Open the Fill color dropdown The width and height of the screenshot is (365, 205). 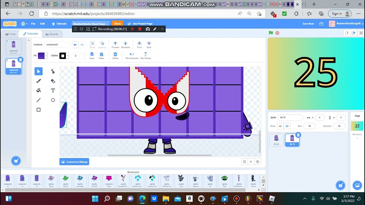tap(46, 56)
